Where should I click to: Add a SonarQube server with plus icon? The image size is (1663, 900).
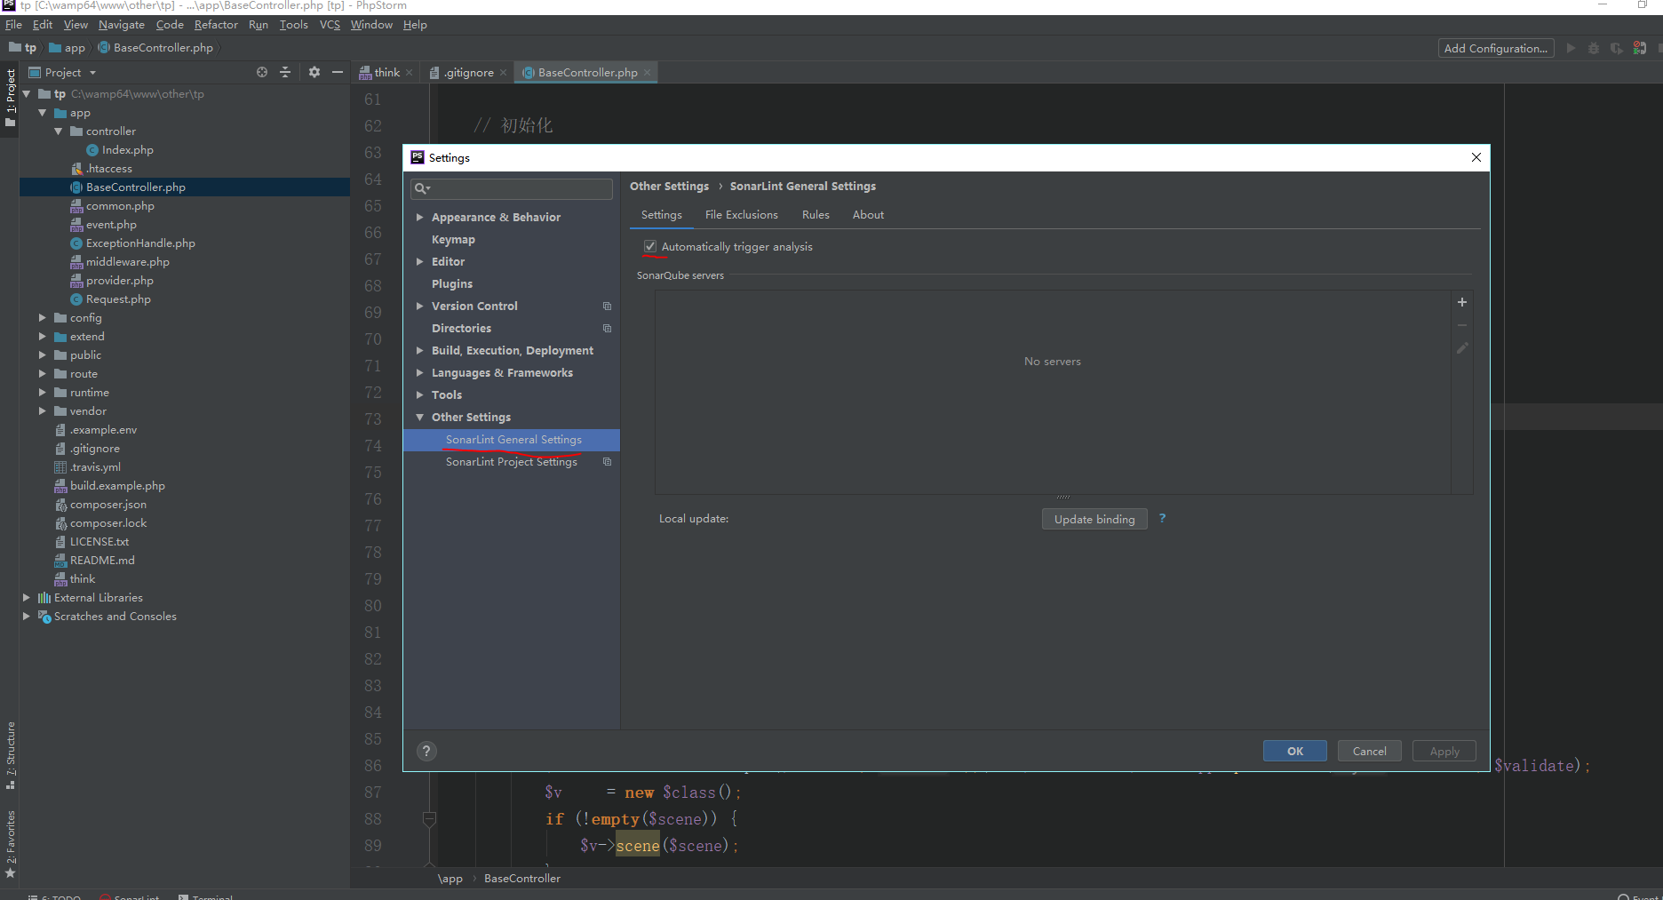(1462, 302)
